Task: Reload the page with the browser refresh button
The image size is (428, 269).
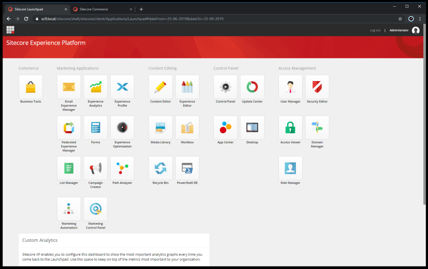Action: [x=26, y=19]
